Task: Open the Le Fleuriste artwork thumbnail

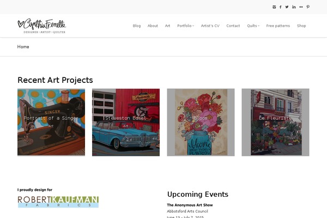Action: pyautogui.click(x=275, y=122)
